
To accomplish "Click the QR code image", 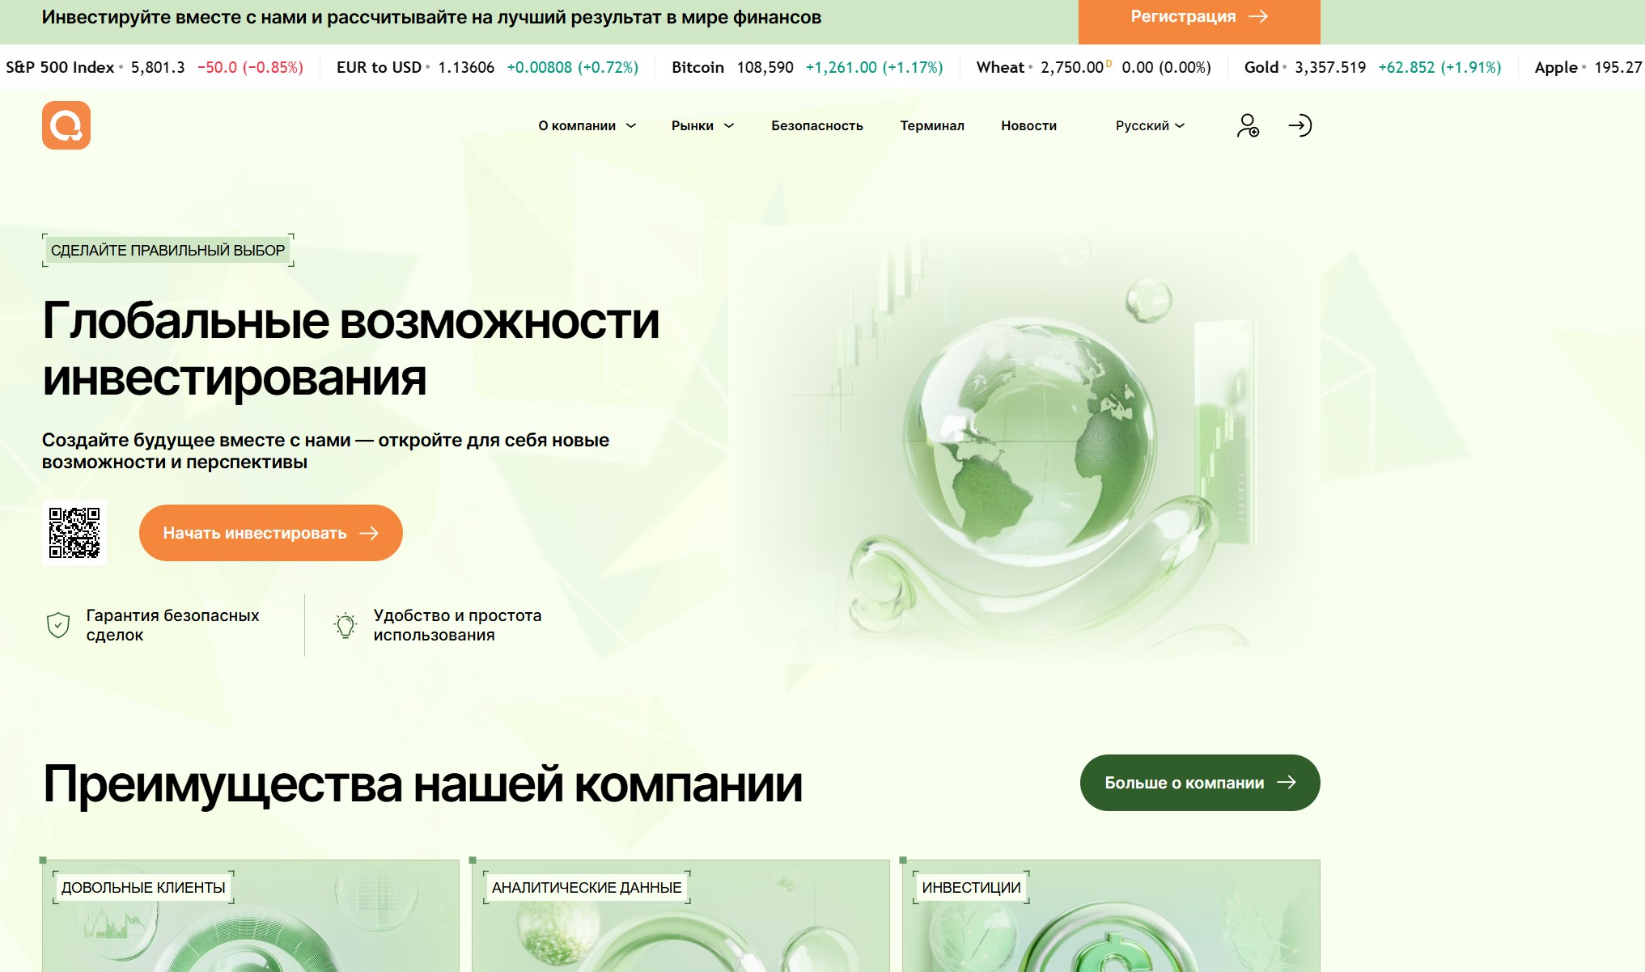I will 74,533.
